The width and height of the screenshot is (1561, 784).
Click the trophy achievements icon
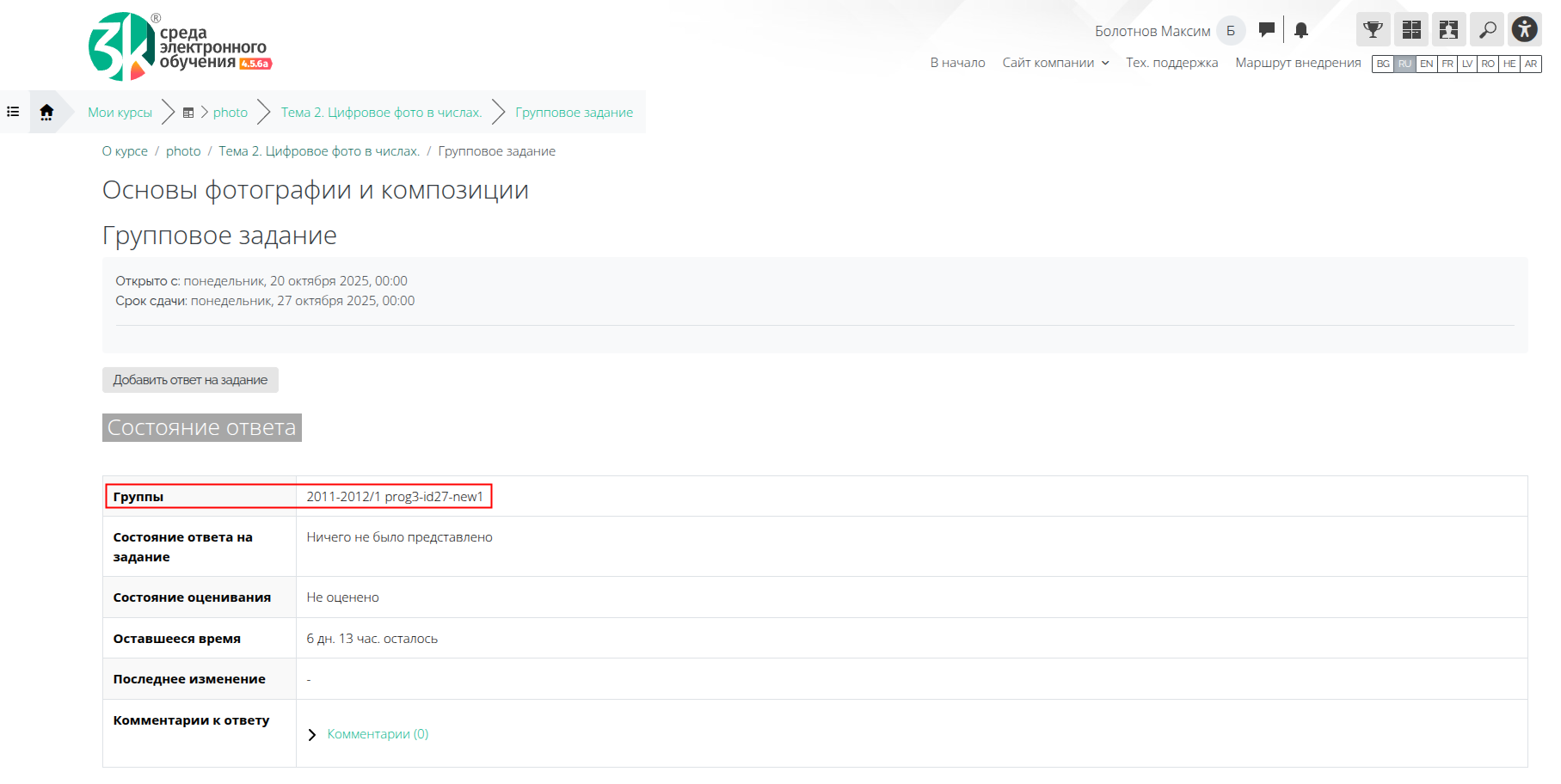(x=1373, y=30)
